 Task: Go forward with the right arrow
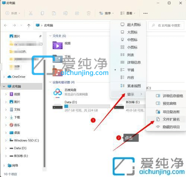[14, 25]
